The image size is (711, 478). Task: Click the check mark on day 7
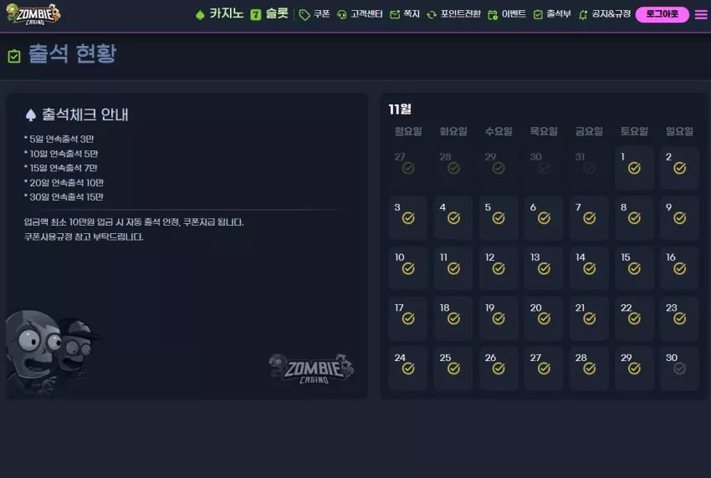pos(590,218)
